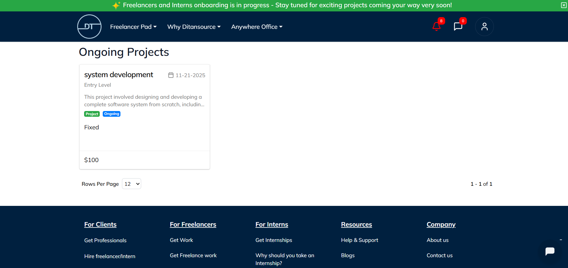Open the Get Internships footer link
Image resolution: width=568 pixels, height=268 pixels.
[x=274, y=240]
